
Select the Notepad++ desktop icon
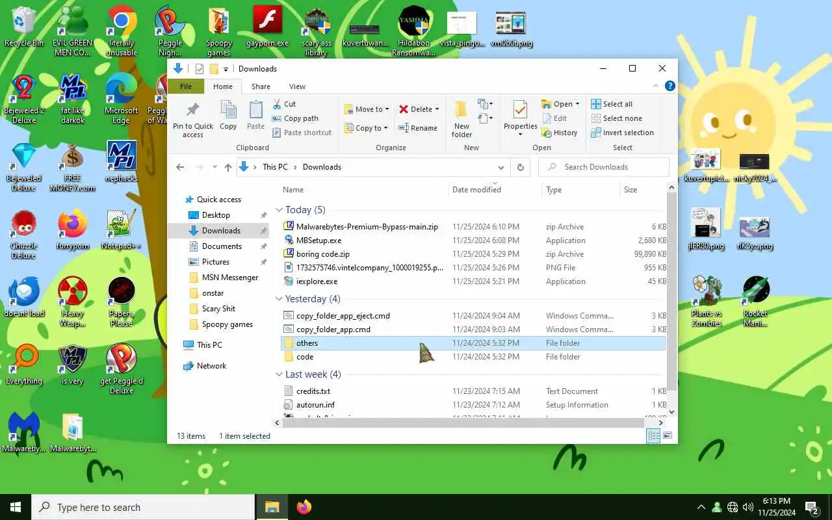tap(121, 229)
